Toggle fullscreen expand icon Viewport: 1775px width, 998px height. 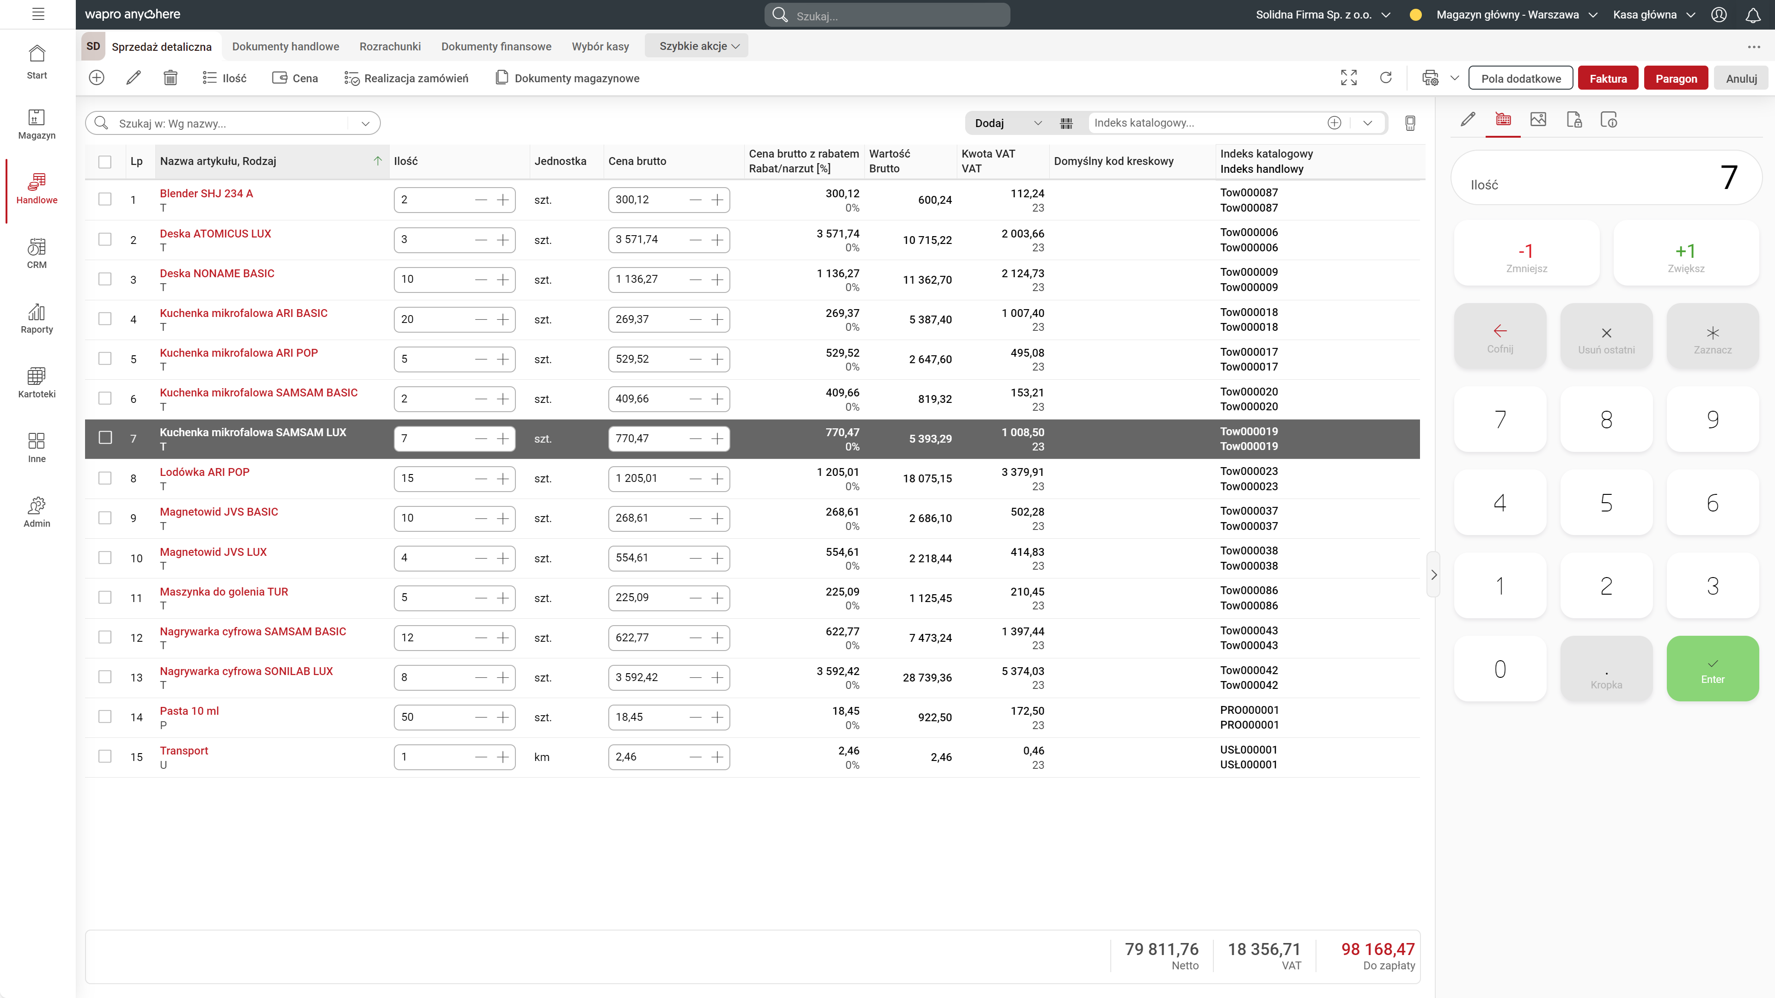[1348, 78]
